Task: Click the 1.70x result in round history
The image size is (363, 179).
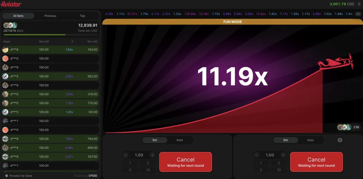Action: point(144,14)
